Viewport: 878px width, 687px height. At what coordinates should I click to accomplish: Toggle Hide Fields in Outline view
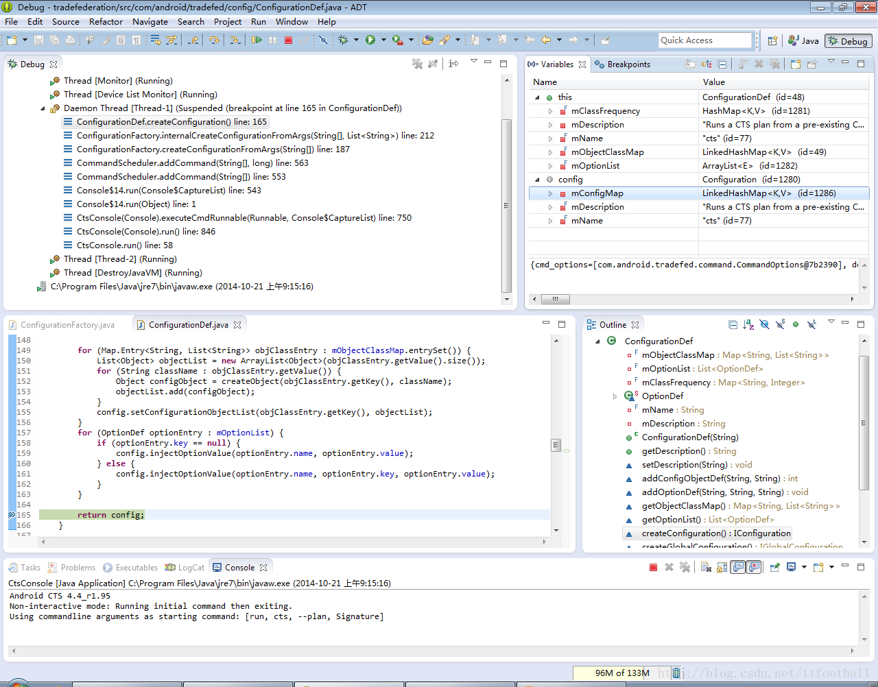(x=764, y=324)
